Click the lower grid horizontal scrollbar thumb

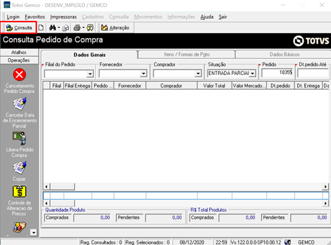(x=62, y=203)
